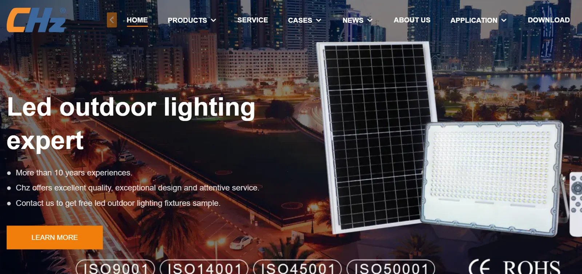Image resolution: width=582 pixels, height=274 pixels.
Task: Go to the Home menu item
Action: (137, 20)
